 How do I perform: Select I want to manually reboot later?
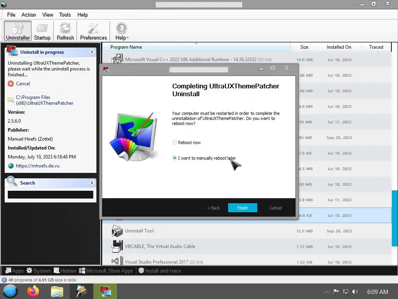point(204,158)
